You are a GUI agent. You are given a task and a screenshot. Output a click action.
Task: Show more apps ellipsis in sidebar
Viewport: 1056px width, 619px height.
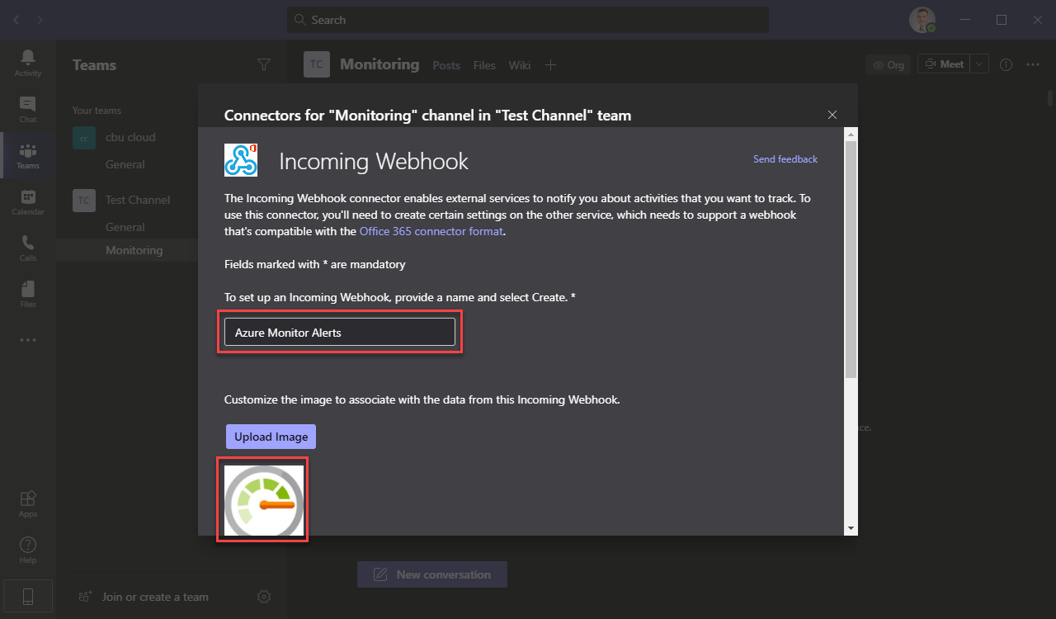coord(28,339)
